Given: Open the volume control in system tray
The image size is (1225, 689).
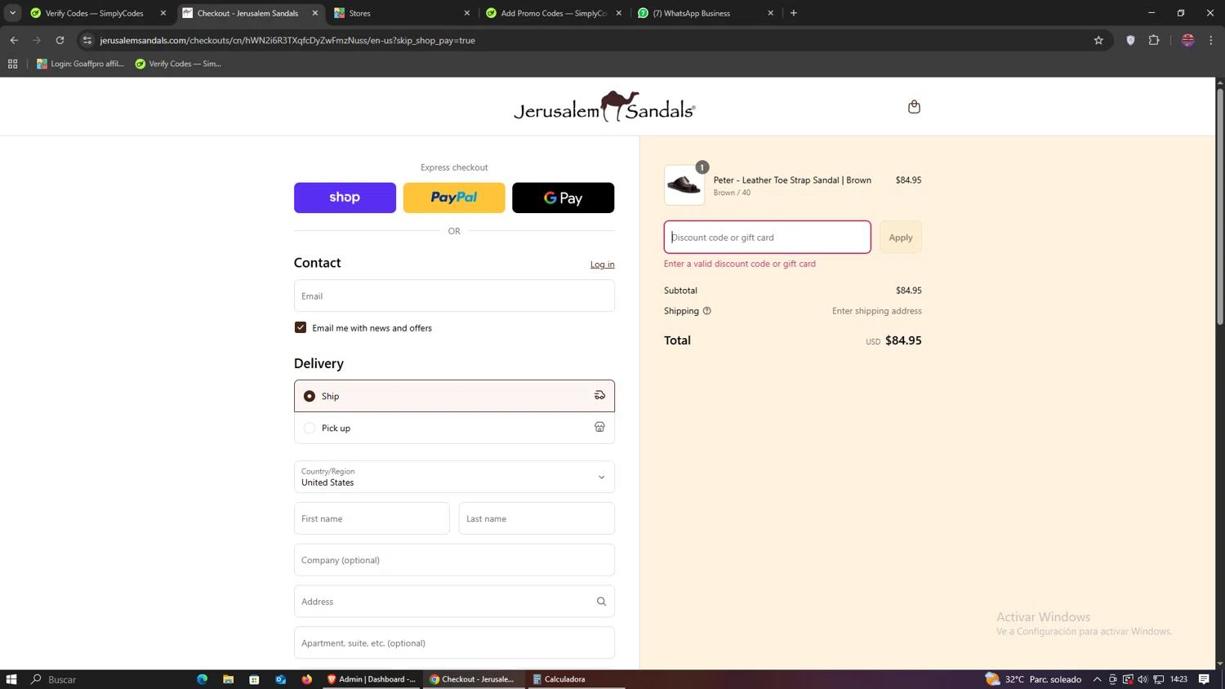Looking at the screenshot, I should click(1143, 679).
